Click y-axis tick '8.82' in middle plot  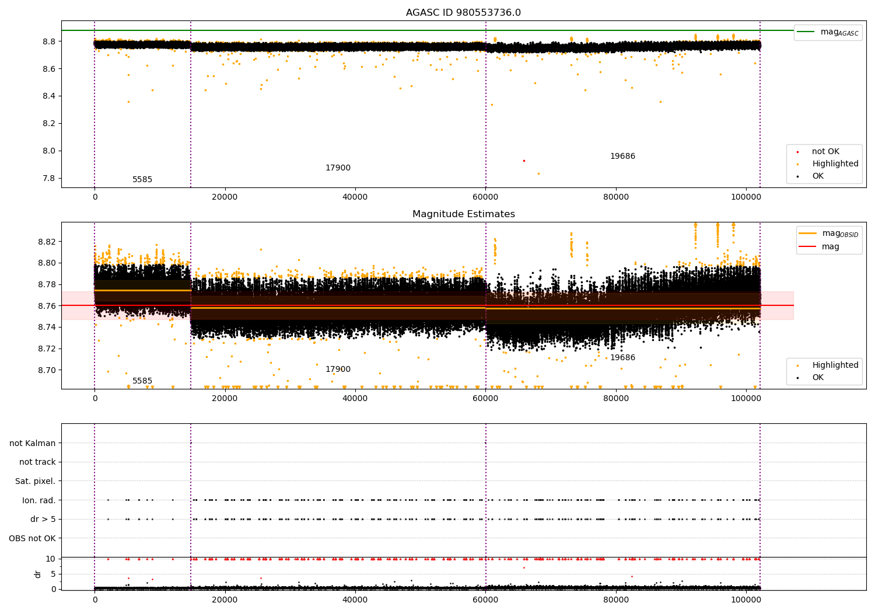(46, 242)
